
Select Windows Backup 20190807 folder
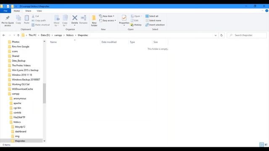click(26, 80)
